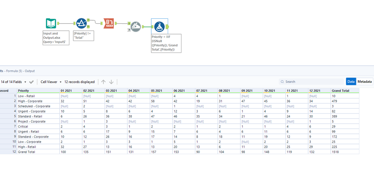Select the 58 cell in High - Corporate row
Viewport: 374px width, 172px height.
(x=161, y=101)
